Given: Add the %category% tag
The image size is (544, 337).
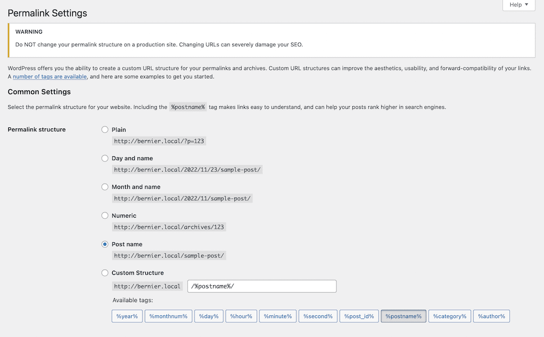Looking at the screenshot, I should point(450,316).
